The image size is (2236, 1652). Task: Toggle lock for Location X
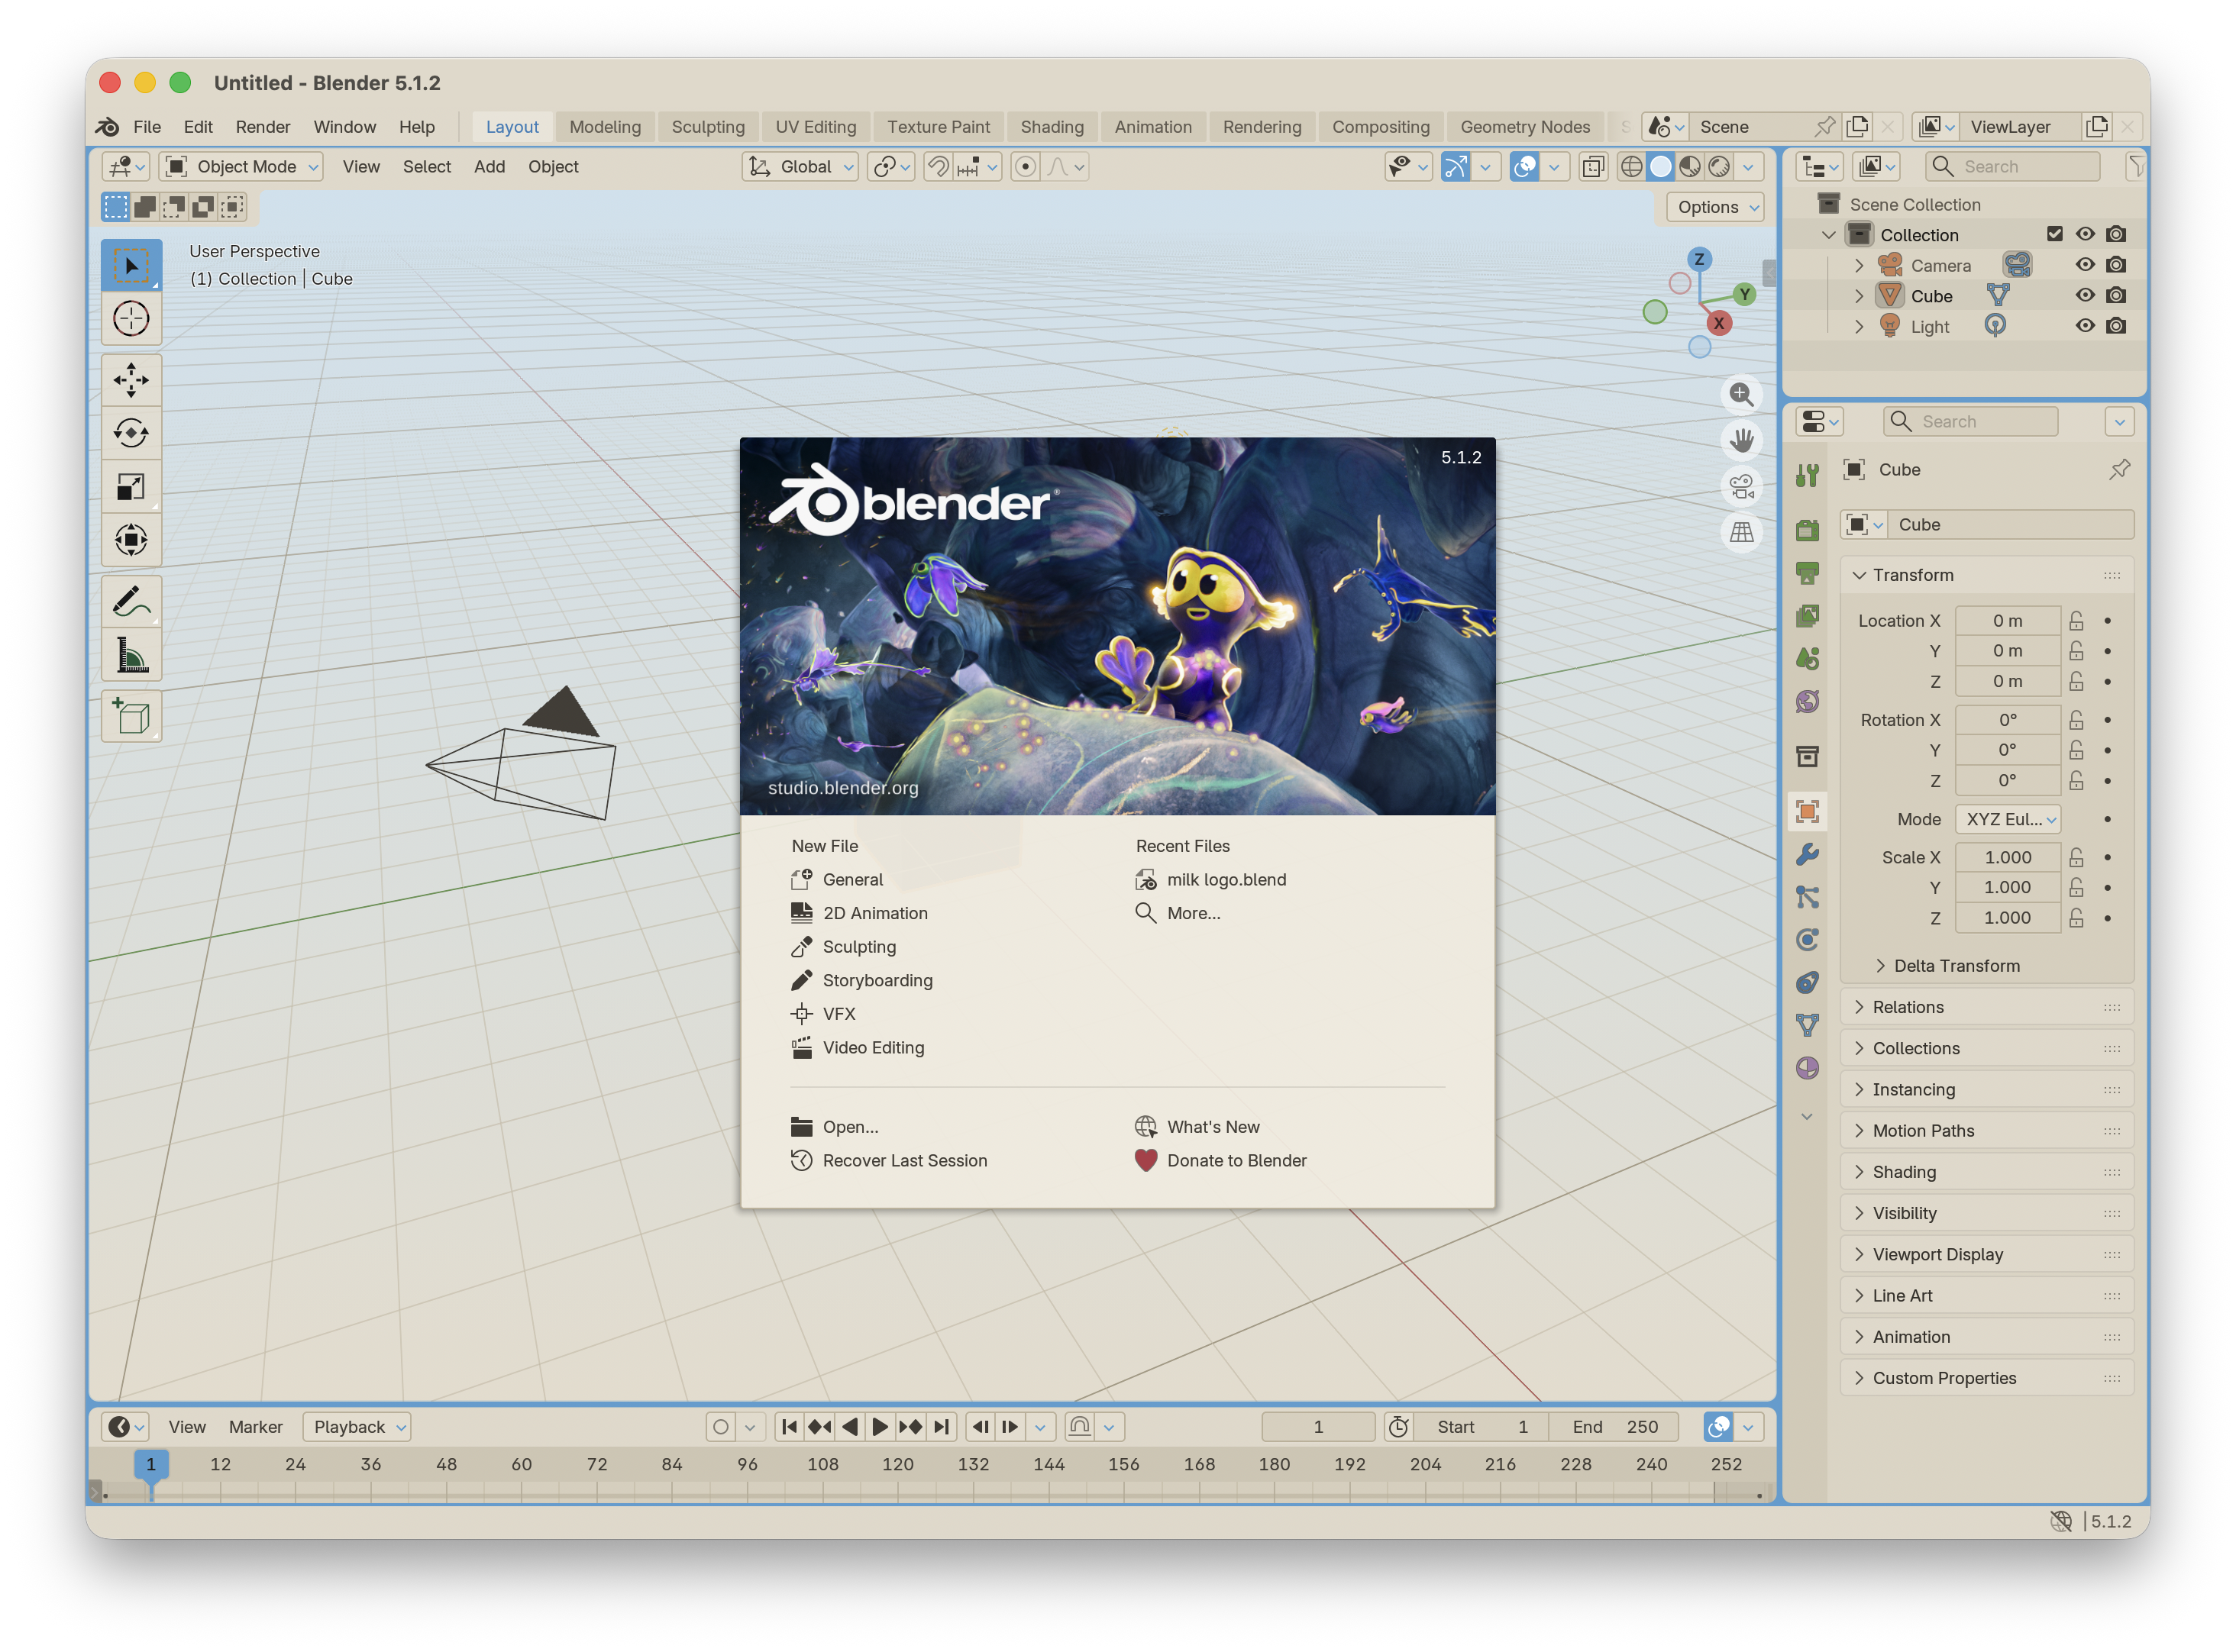2076,621
